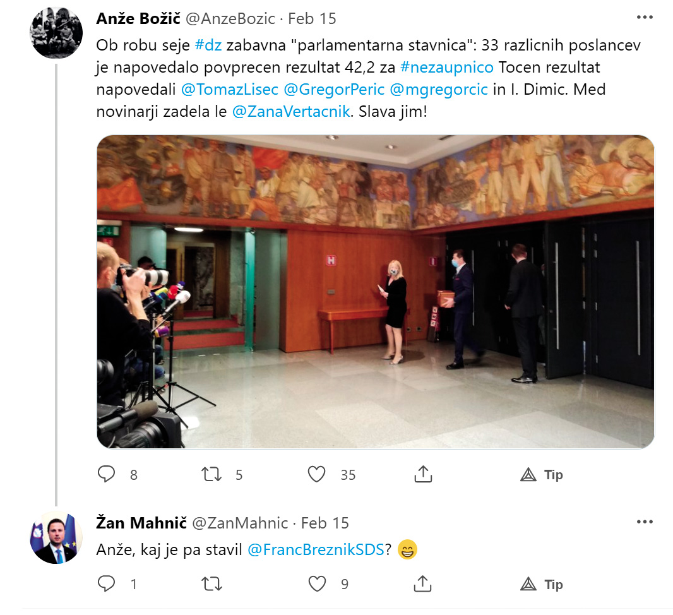Viewport: 673px width, 615px height.
Task: Tip Žan Mahnič
Action: (x=541, y=585)
